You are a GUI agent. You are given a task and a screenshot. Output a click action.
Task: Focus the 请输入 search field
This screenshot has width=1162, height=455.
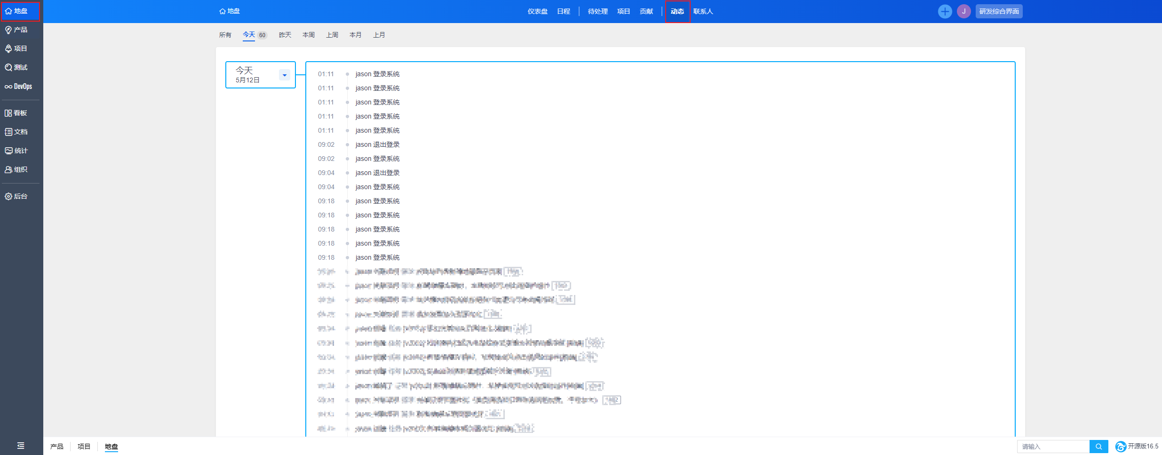tap(1053, 447)
